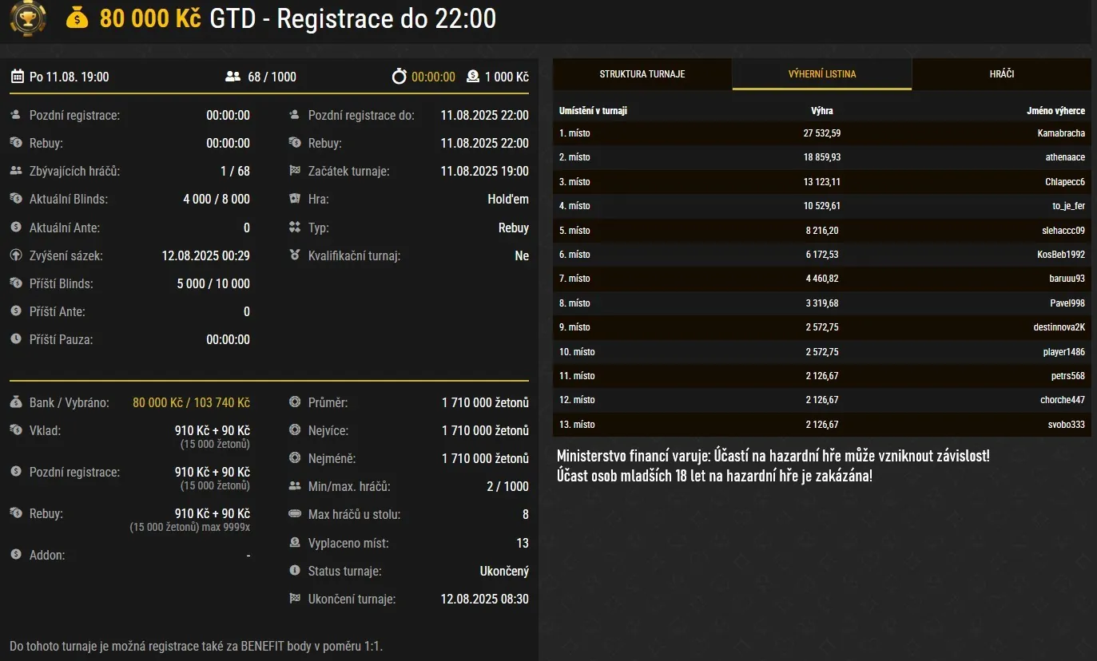Image resolution: width=1097 pixels, height=661 pixels.
Task: Switch to the Výherní listina tab
Action: tap(821, 74)
